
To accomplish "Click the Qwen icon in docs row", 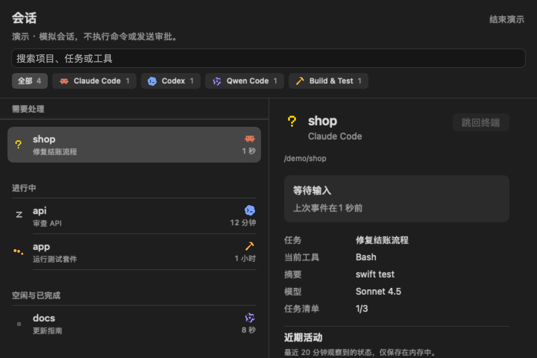I will (249, 318).
